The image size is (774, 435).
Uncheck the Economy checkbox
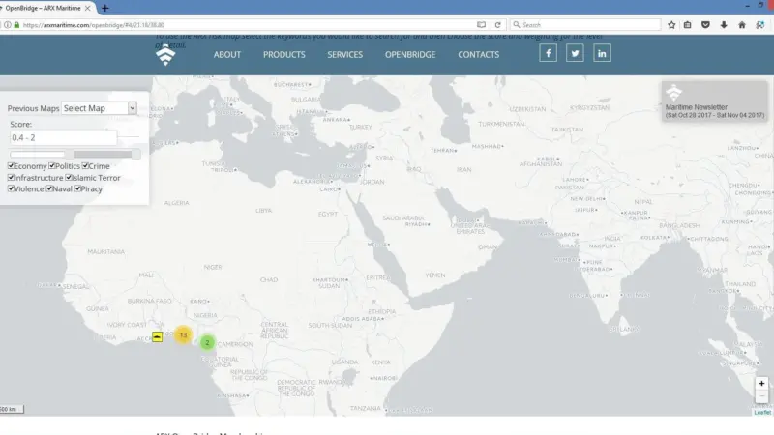[11, 165]
